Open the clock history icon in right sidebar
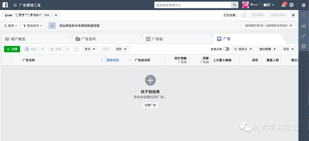309x141 pixels. tap(304, 46)
